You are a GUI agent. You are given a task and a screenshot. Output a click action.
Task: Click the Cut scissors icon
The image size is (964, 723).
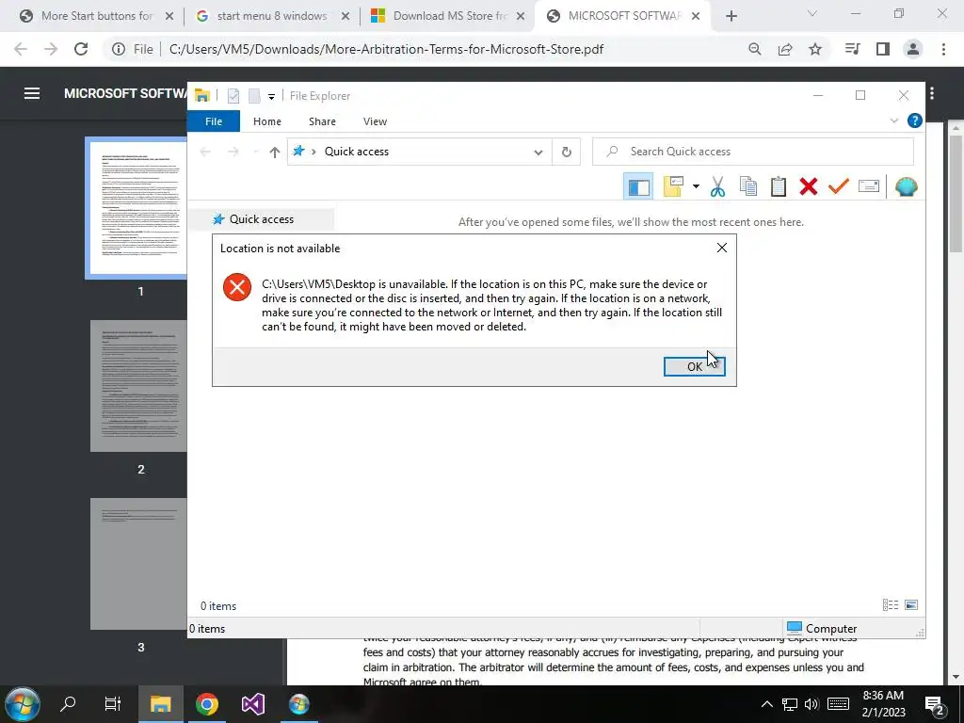coord(717,186)
